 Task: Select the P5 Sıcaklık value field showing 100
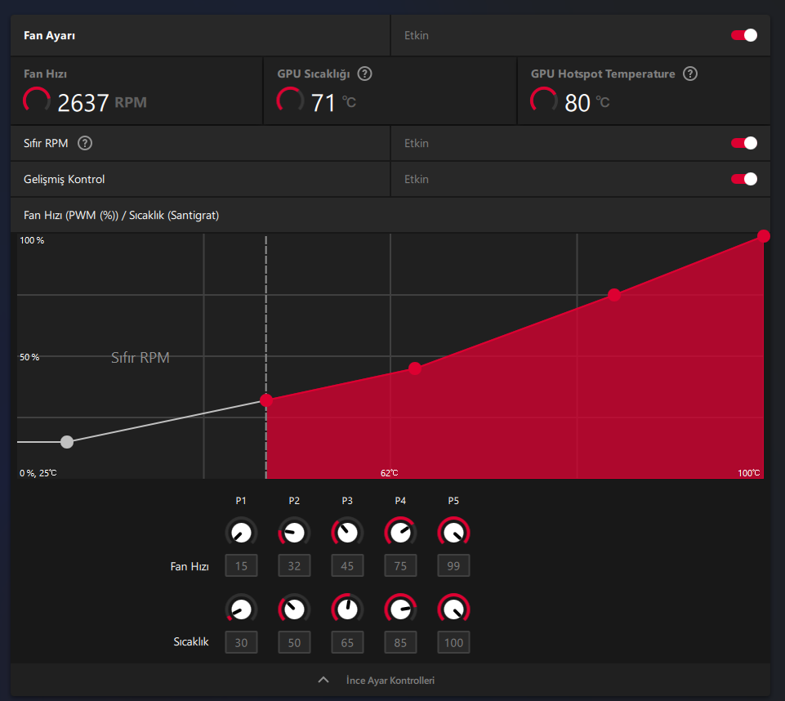453,642
